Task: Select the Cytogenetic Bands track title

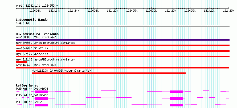Action: point(32,20)
